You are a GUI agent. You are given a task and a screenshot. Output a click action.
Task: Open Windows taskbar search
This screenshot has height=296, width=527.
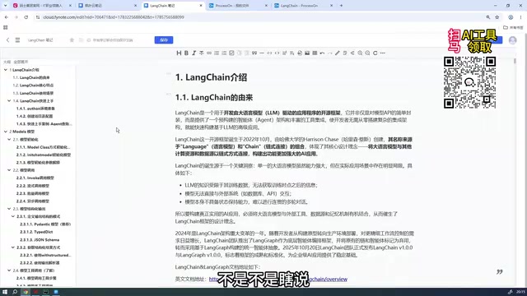pyautogui.click(x=15, y=292)
